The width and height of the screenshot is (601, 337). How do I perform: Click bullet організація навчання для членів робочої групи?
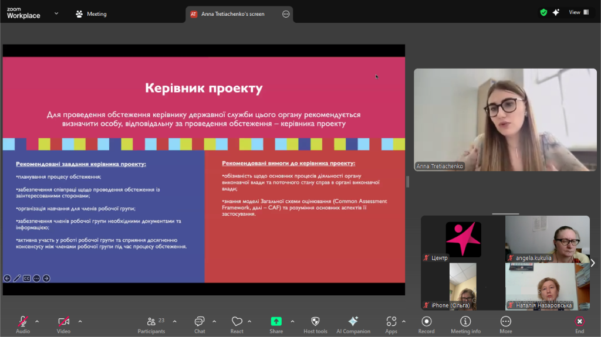point(76,208)
